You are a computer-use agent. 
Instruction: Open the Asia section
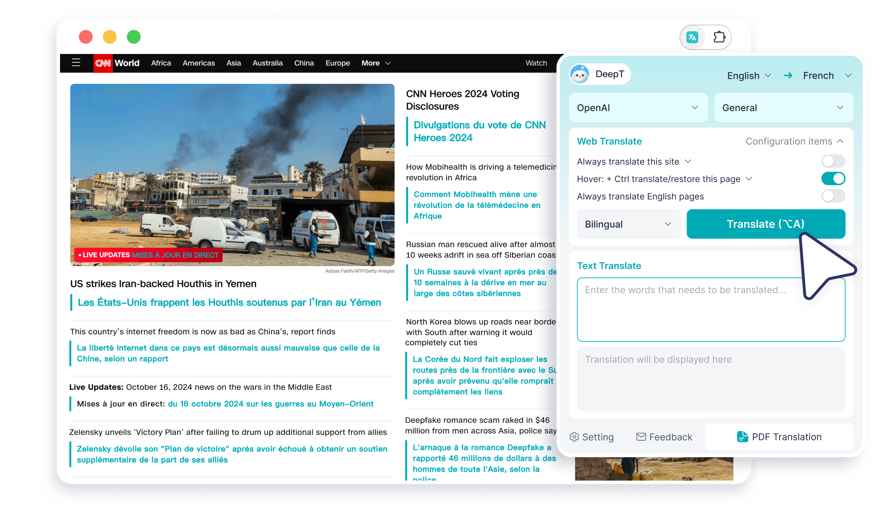pos(234,63)
